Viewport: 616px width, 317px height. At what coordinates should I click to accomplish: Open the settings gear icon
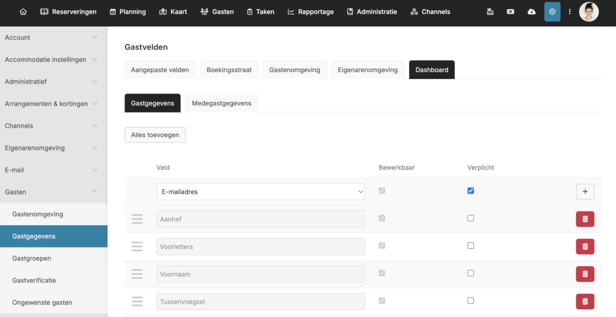tap(552, 12)
